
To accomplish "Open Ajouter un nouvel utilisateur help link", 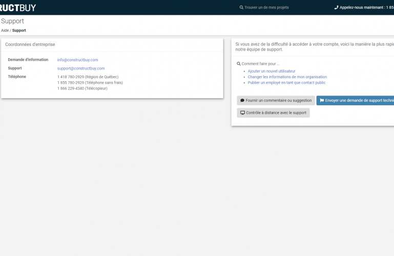I will tap(272, 71).
